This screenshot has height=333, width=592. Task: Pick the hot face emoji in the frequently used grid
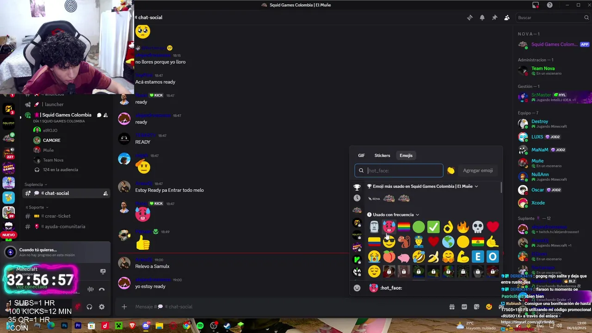click(x=389, y=227)
